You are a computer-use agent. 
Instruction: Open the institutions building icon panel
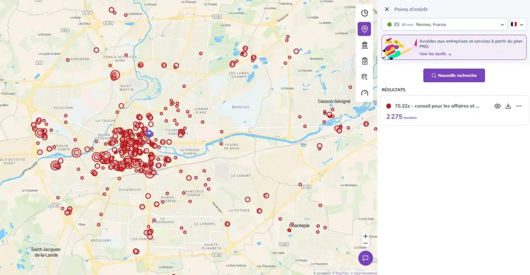(364, 45)
